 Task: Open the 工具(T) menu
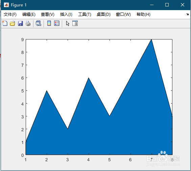pyautogui.click(x=85, y=15)
